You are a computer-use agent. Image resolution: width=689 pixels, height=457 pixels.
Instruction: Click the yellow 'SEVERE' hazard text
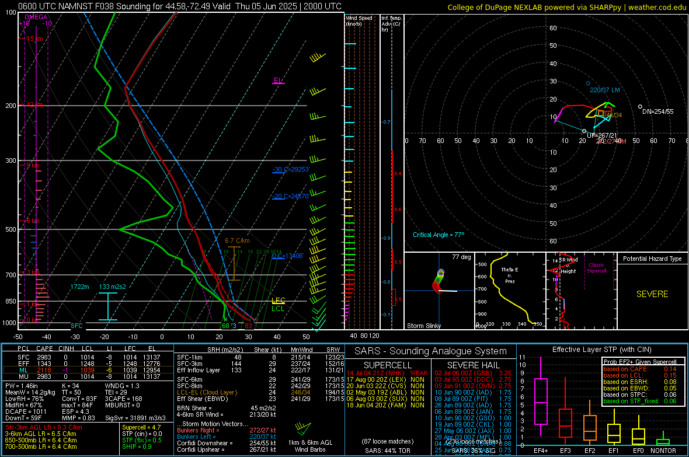pos(652,294)
